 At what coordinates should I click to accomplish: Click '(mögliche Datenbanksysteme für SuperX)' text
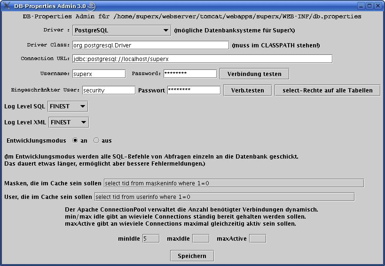tap(235, 30)
